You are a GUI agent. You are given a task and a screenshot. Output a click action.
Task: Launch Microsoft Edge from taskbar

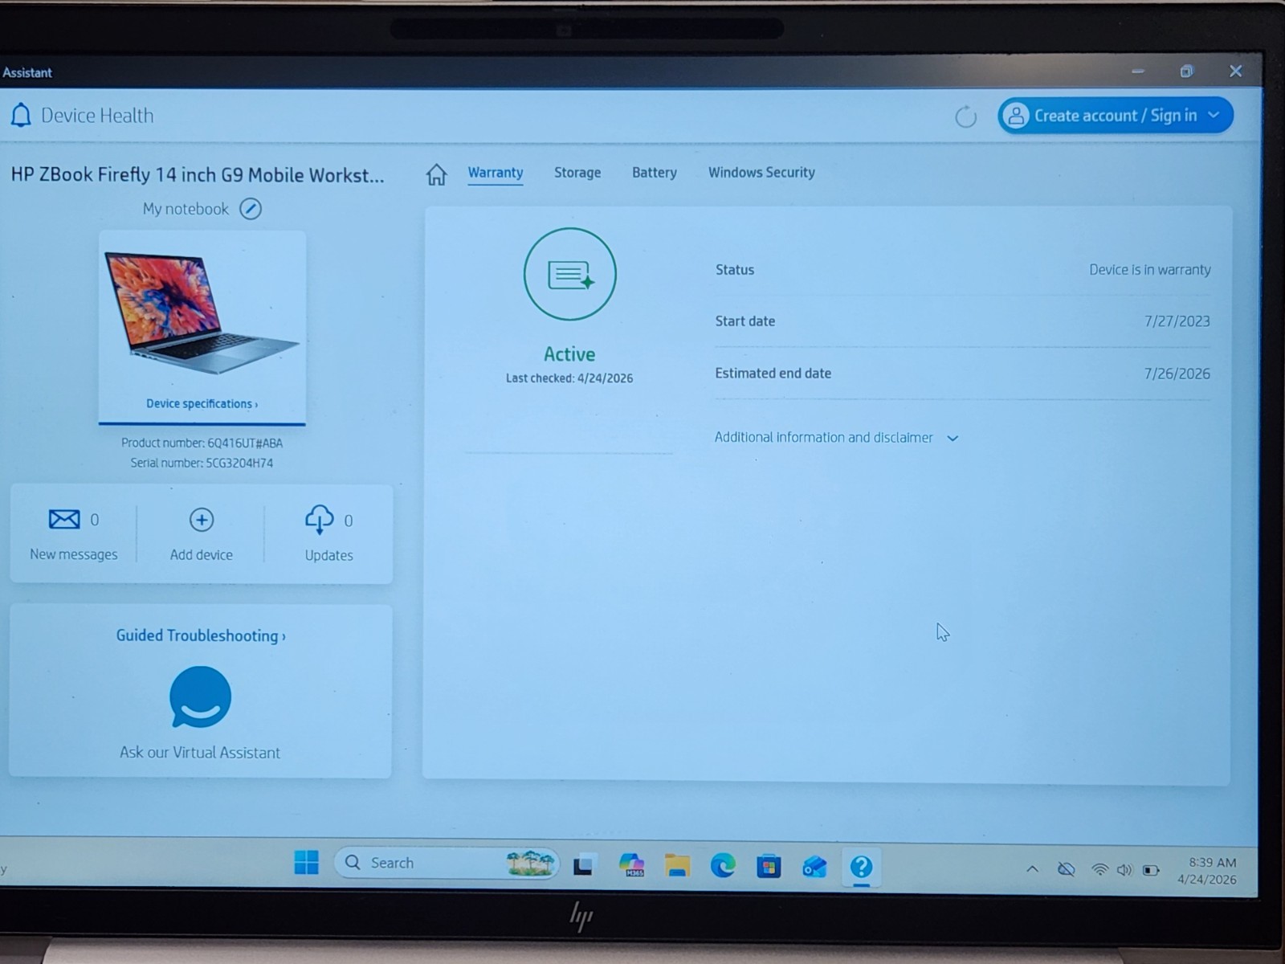pyautogui.click(x=723, y=865)
